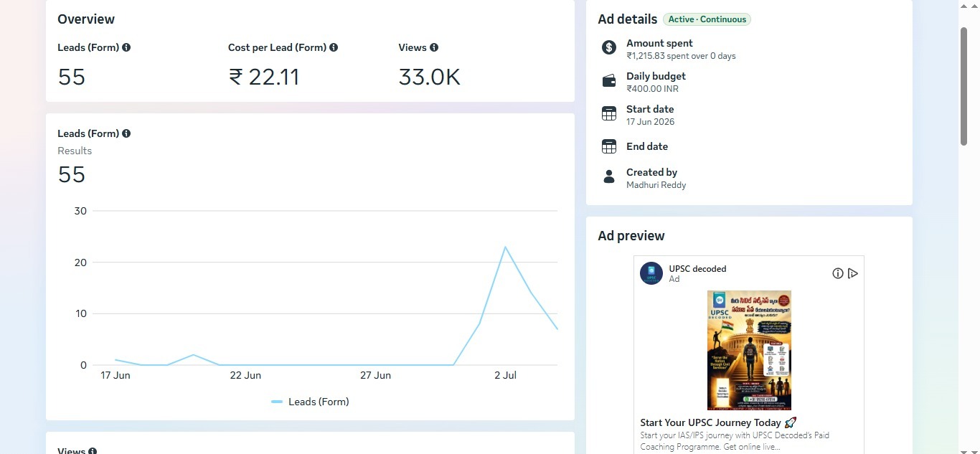Click info icon next to Leads (Form) overview

click(x=126, y=47)
